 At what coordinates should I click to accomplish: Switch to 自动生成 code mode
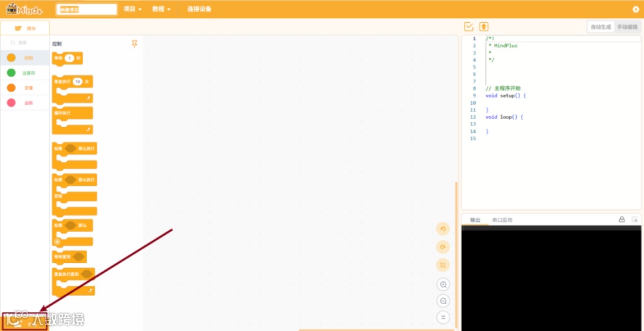coord(601,27)
